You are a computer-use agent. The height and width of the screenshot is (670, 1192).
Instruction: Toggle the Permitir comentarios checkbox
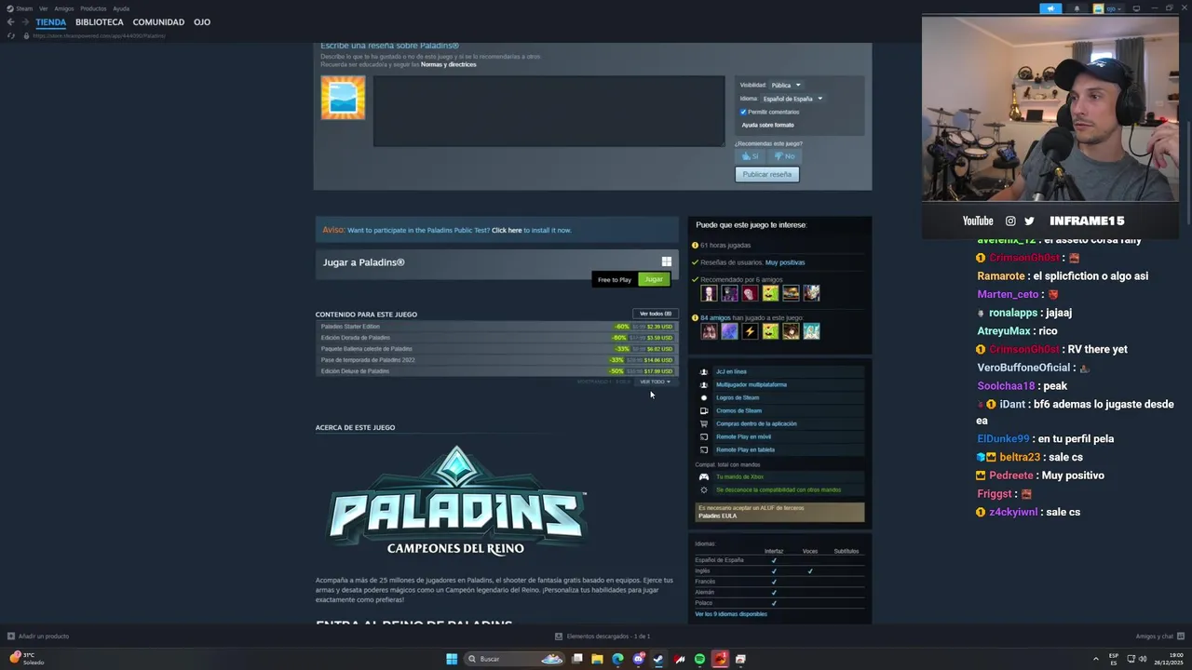point(743,112)
